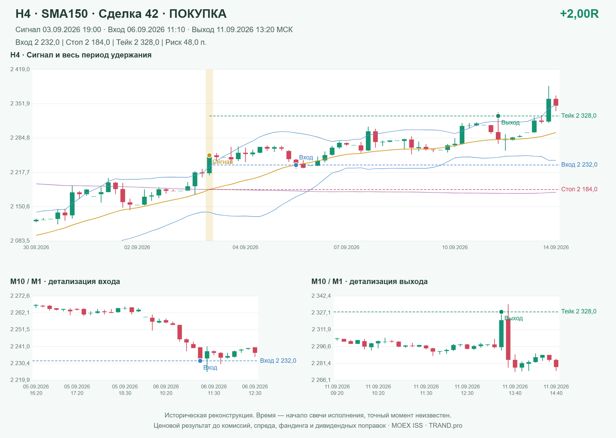Click the 2 342,4 axis label in exit chart

tap(321, 296)
